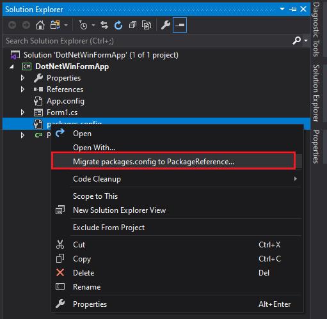
Task: Click the Switch Views toolbar icon
Action: [55, 26]
